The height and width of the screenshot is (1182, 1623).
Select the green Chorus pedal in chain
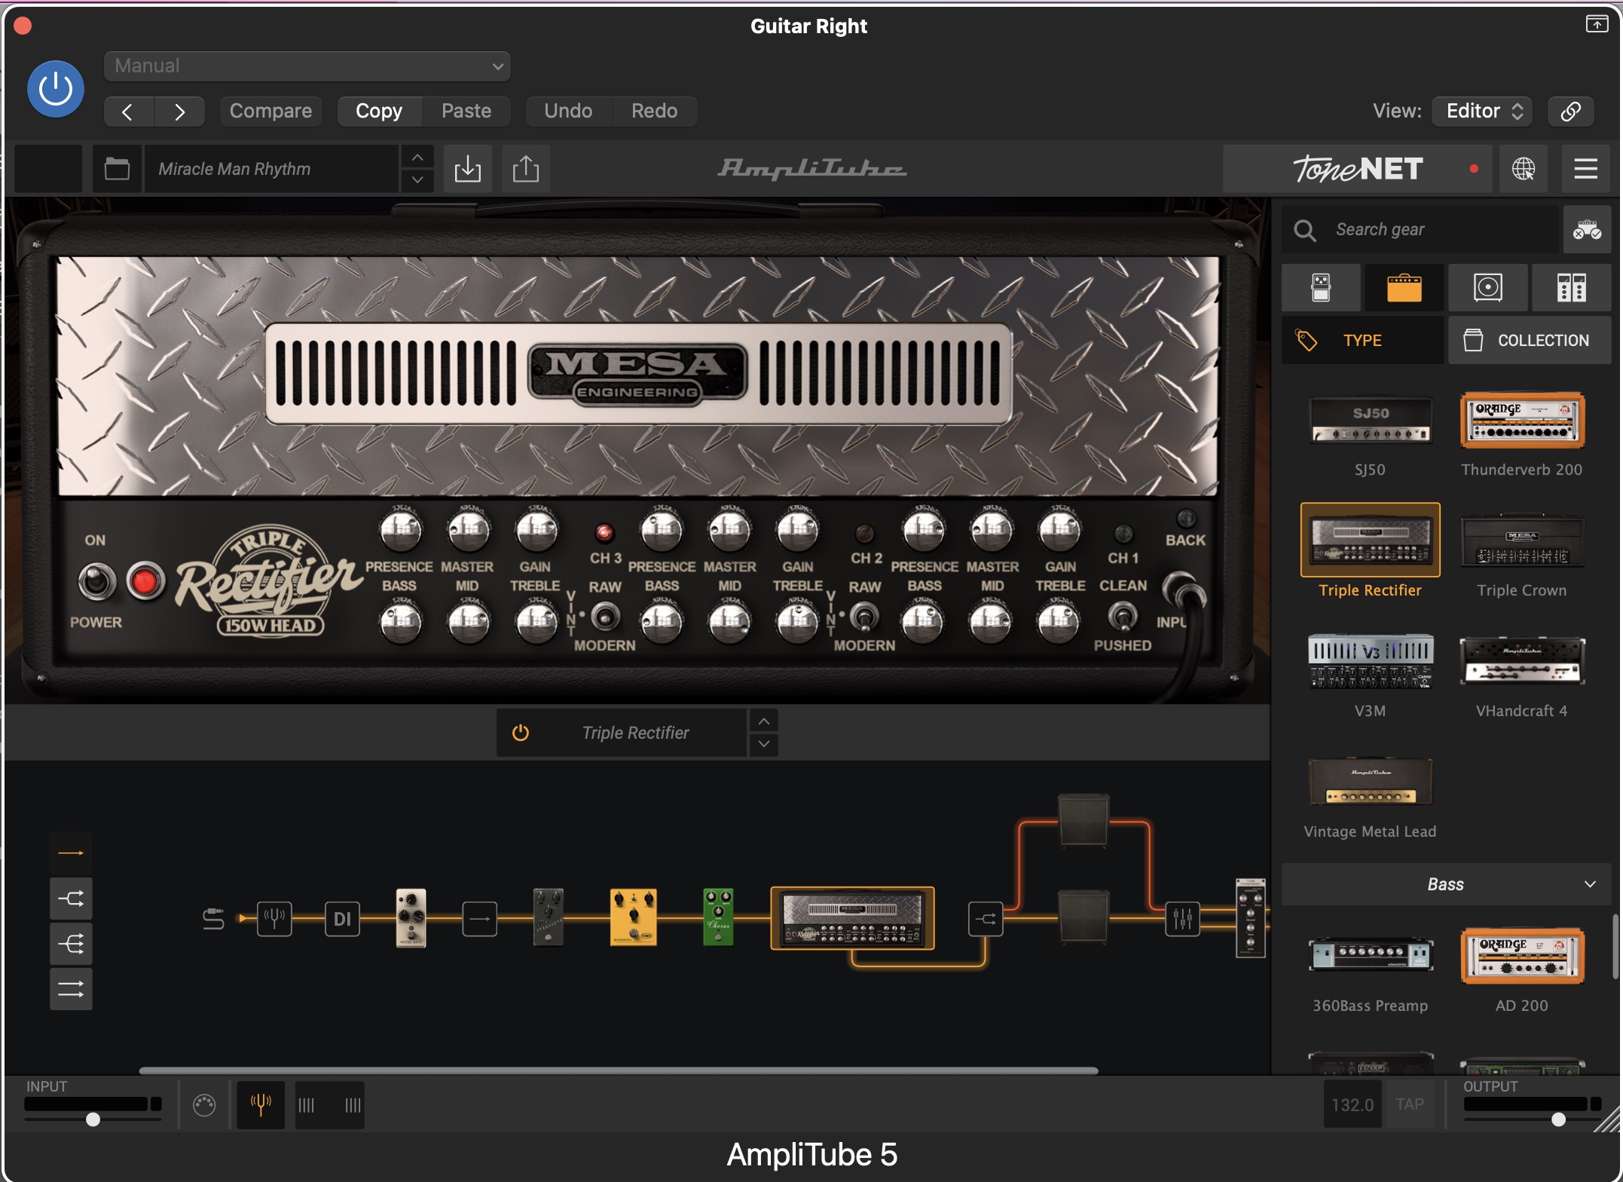point(718,917)
